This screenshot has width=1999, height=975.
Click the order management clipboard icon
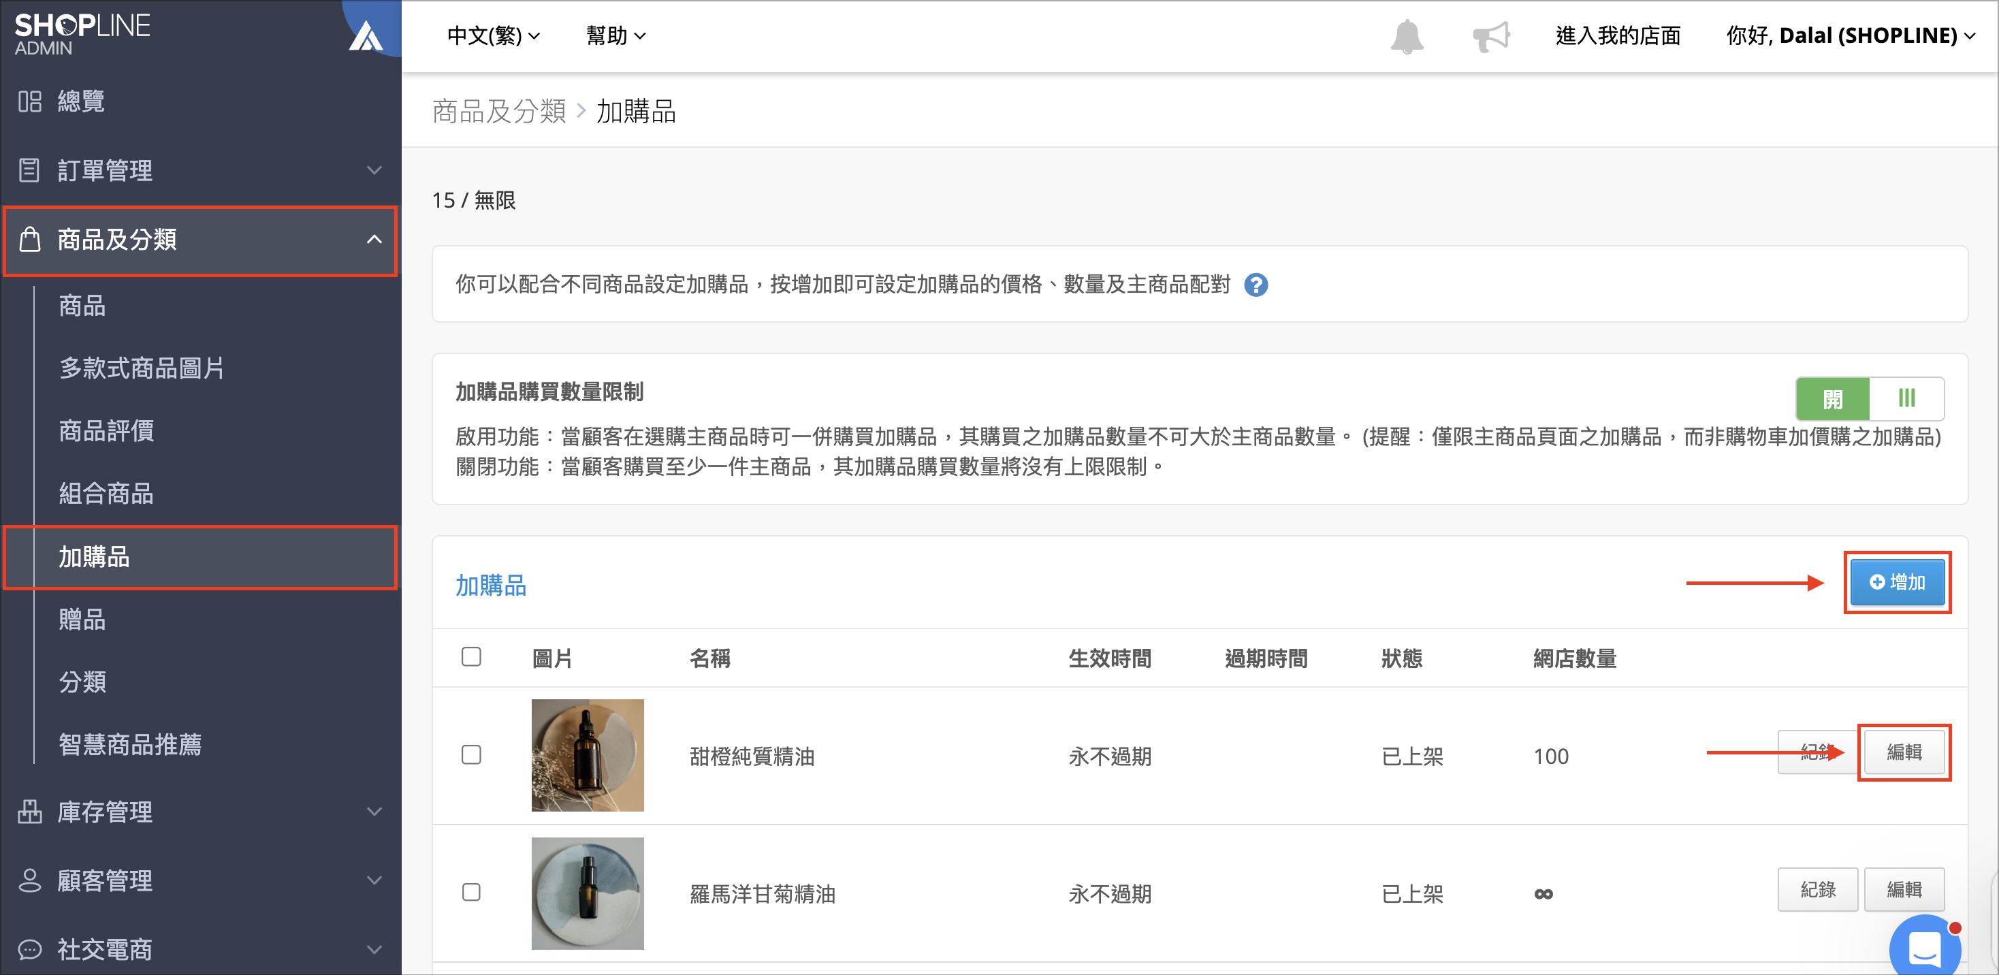click(x=29, y=170)
